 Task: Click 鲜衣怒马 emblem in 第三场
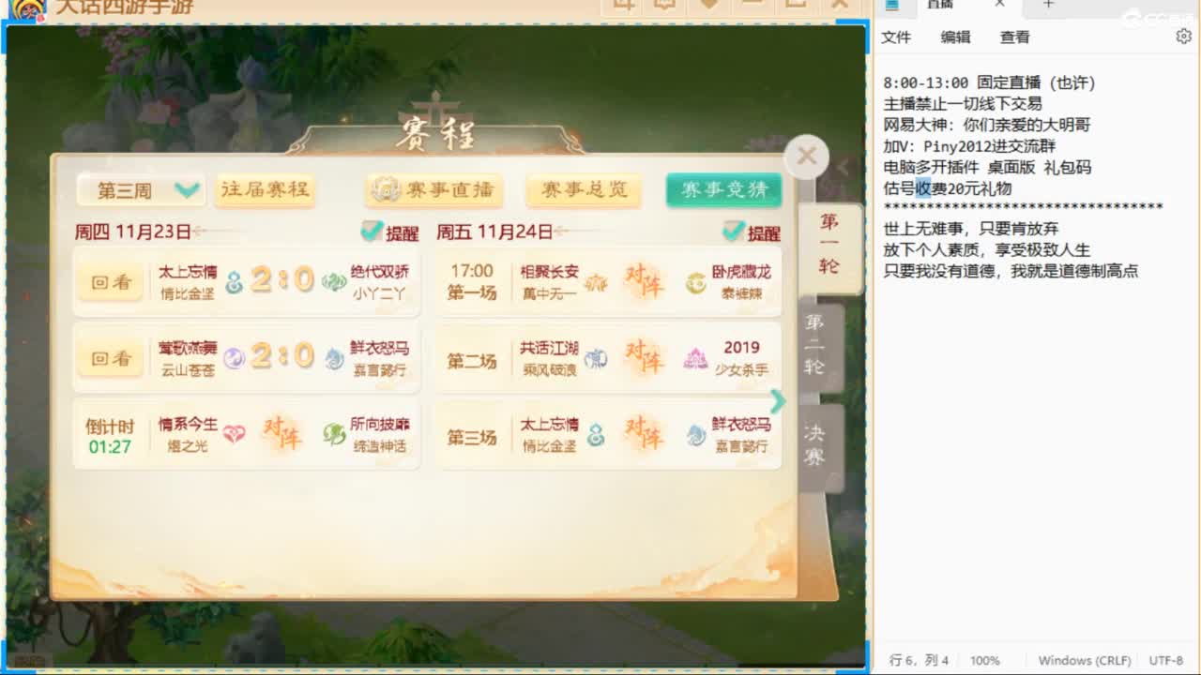[695, 435]
